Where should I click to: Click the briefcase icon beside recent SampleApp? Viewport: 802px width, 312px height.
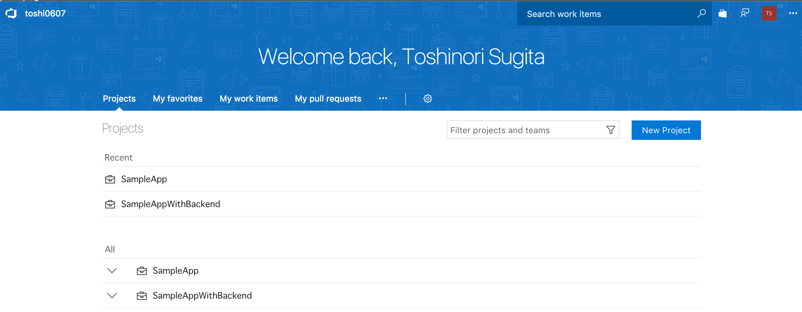tap(110, 179)
